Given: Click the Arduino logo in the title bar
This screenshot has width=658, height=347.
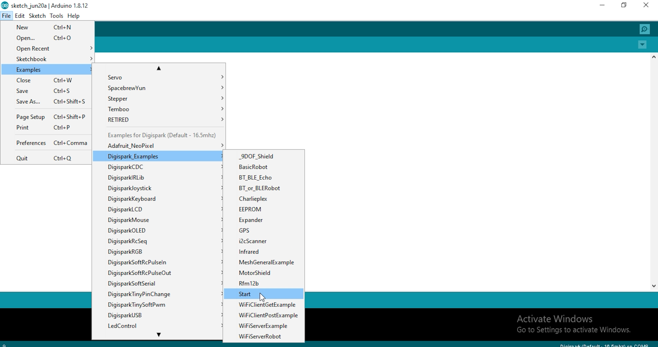Looking at the screenshot, I should (x=5, y=5).
